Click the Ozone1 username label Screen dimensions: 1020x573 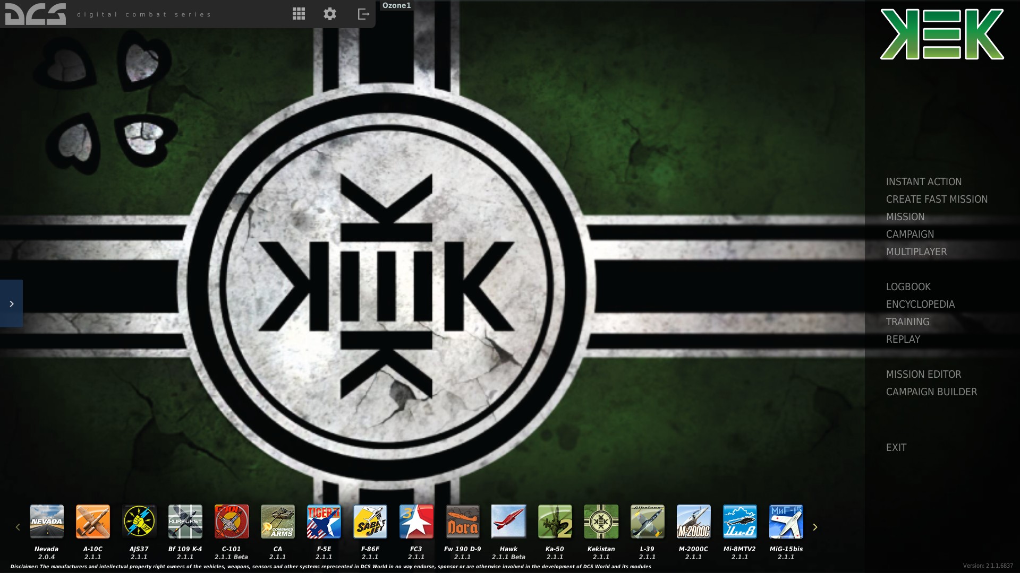pos(396,5)
